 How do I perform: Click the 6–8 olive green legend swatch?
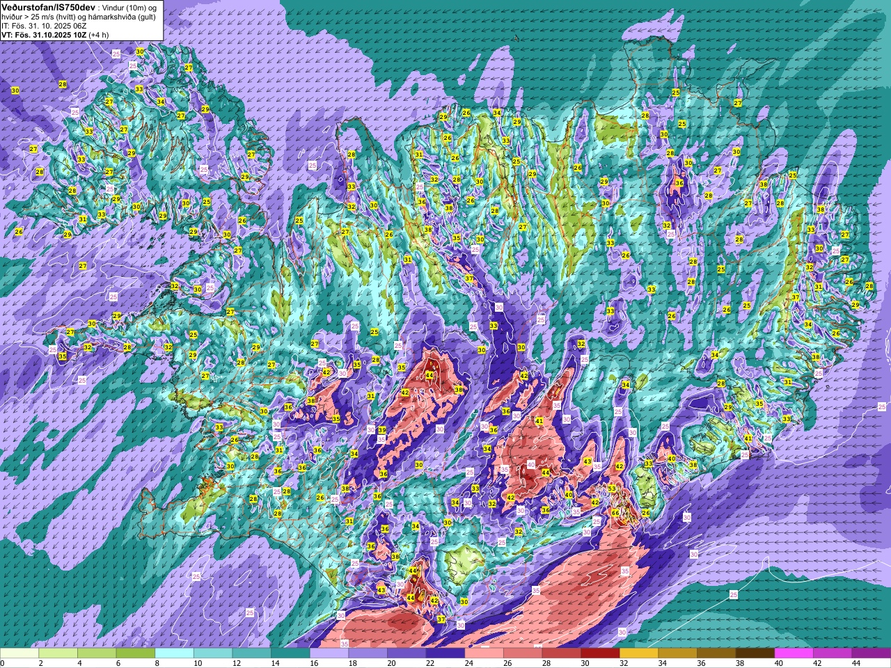136,653
